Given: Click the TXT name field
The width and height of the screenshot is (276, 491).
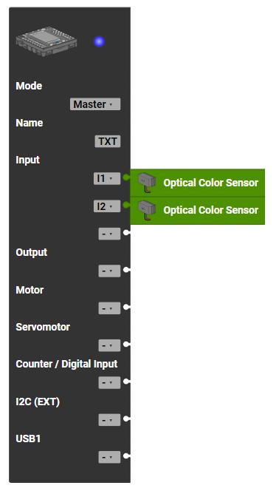Looking at the screenshot, I should (x=108, y=141).
